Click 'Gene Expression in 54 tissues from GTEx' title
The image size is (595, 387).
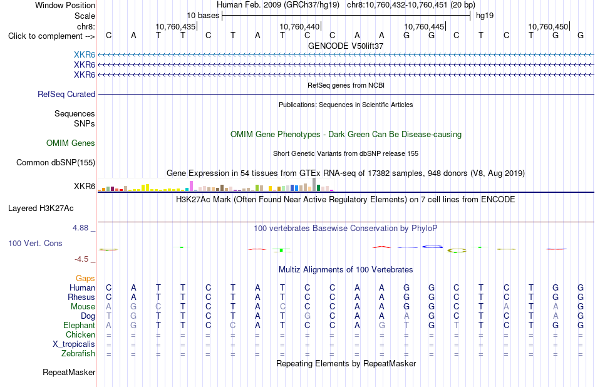346,173
